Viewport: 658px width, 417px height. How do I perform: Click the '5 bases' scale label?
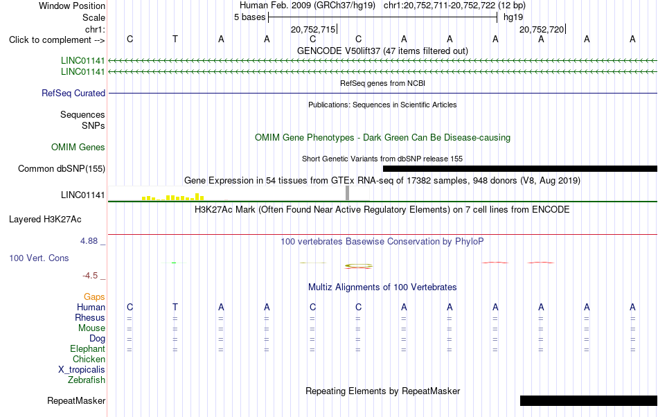(x=249, y=17)
